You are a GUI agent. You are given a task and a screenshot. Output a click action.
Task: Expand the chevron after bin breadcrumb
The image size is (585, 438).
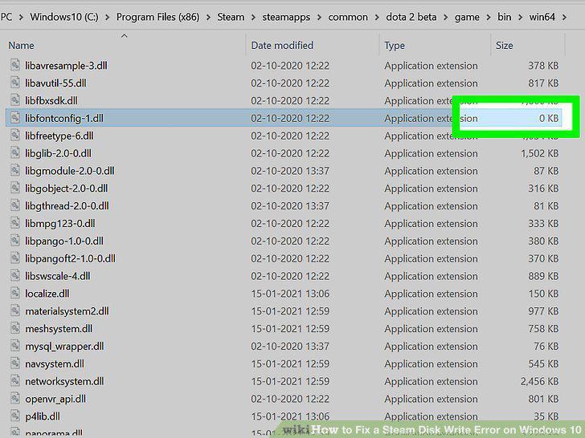click(520, 17)
